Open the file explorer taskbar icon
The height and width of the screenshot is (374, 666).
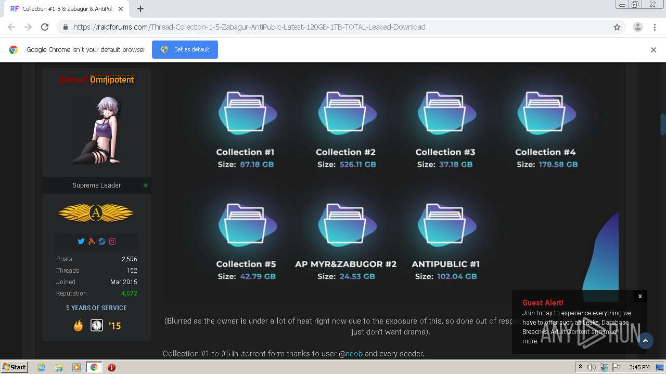pos(59,367)
